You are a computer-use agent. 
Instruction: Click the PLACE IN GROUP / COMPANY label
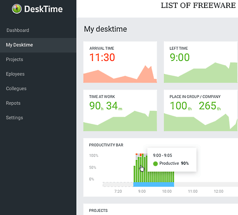195,97
